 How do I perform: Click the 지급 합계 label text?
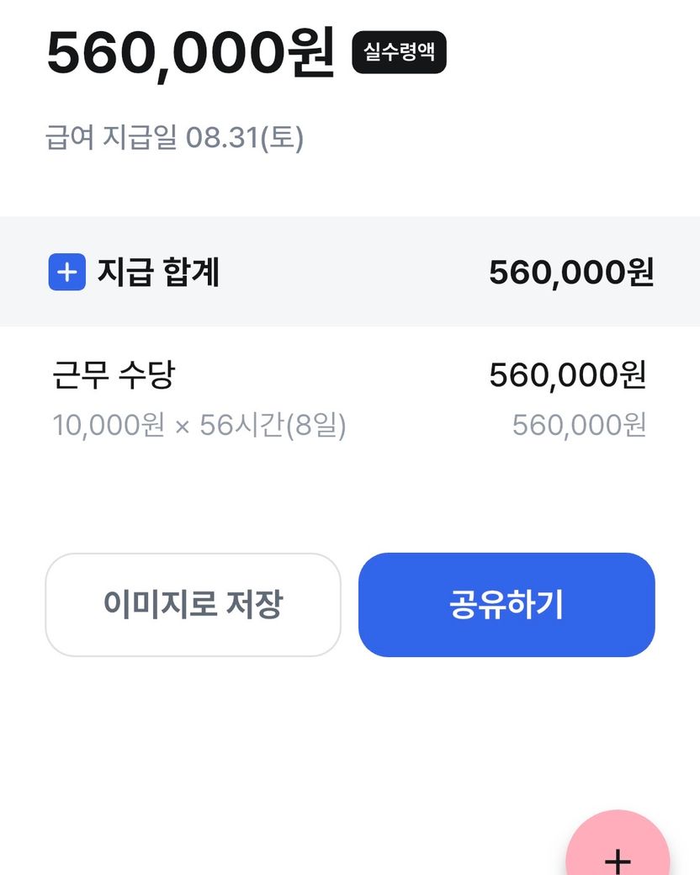click(158, 273)
